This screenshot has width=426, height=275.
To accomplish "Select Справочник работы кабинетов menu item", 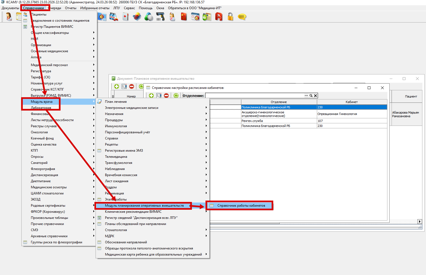I will 241,206.
